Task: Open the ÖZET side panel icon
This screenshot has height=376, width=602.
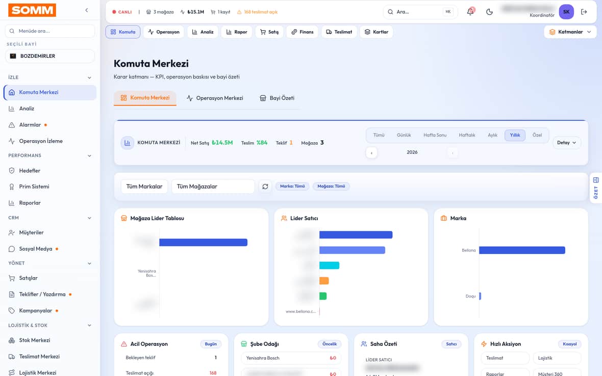Action: (595, 188)
